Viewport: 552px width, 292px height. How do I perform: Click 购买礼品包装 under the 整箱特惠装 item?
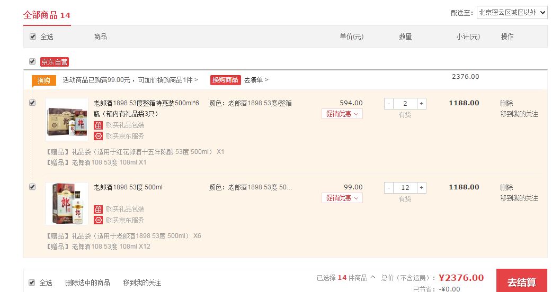click(x=125, y=125)
